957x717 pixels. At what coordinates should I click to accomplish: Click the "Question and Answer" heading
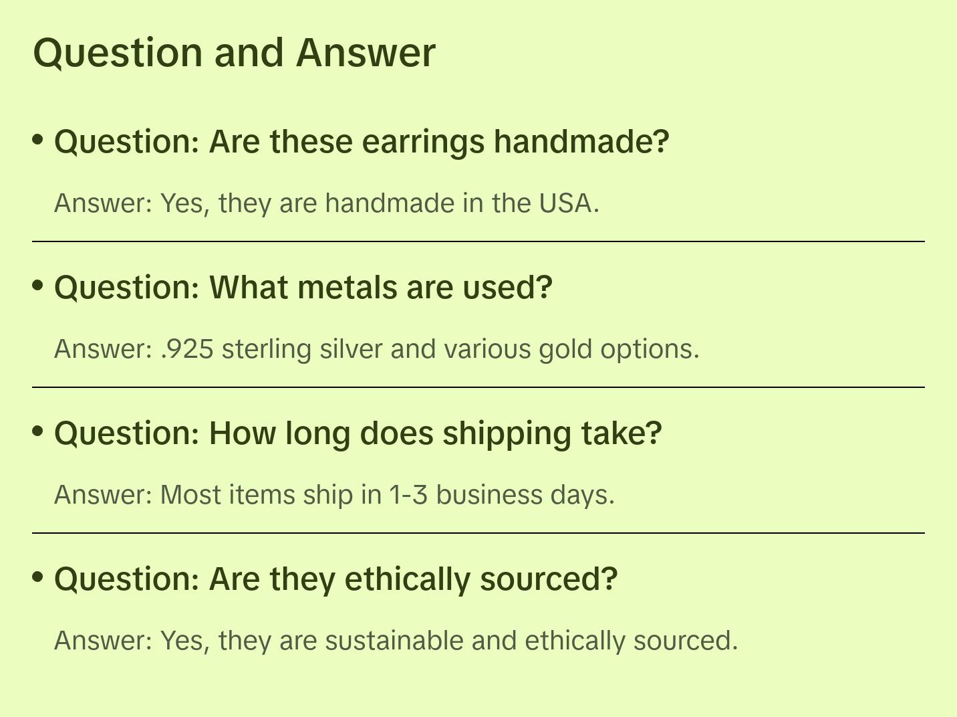click(234, 53)
